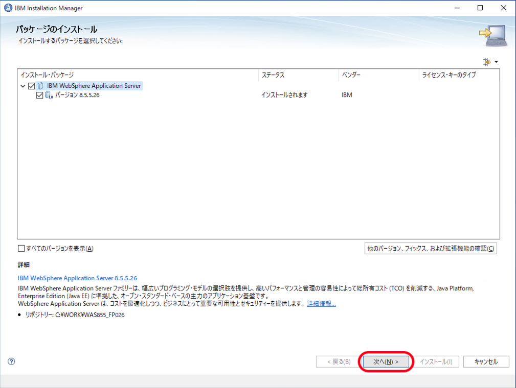The height and width of the screenshot is (388, 516).
Task: Uncheck the IBM WebSphere Application Server checkbox
Action: point(32,86)
